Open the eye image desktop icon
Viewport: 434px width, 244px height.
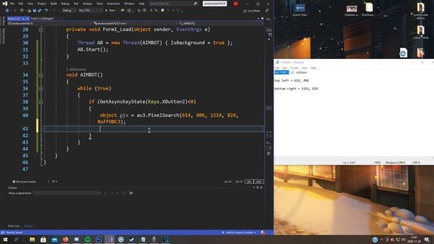[351, 10]
